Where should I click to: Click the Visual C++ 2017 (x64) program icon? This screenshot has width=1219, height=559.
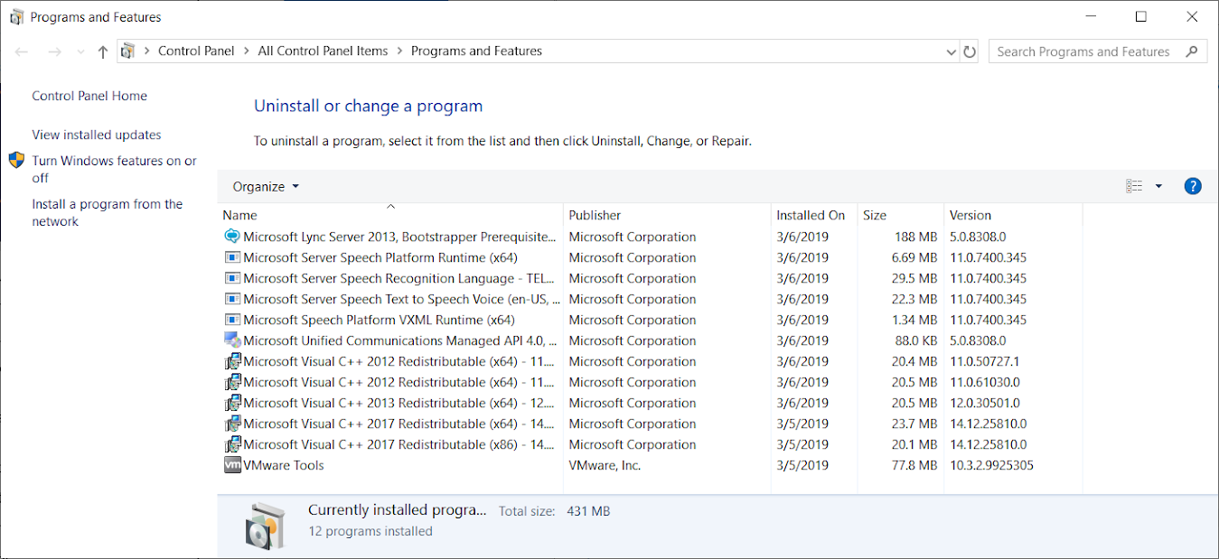(x=232, y=424)
